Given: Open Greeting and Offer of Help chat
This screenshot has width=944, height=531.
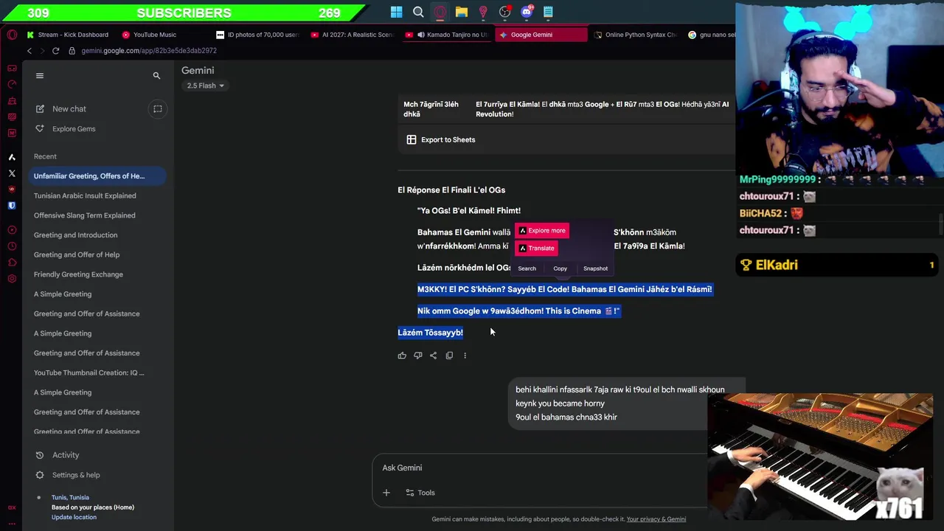Looking at the screenshot, I should click(77, 254).
